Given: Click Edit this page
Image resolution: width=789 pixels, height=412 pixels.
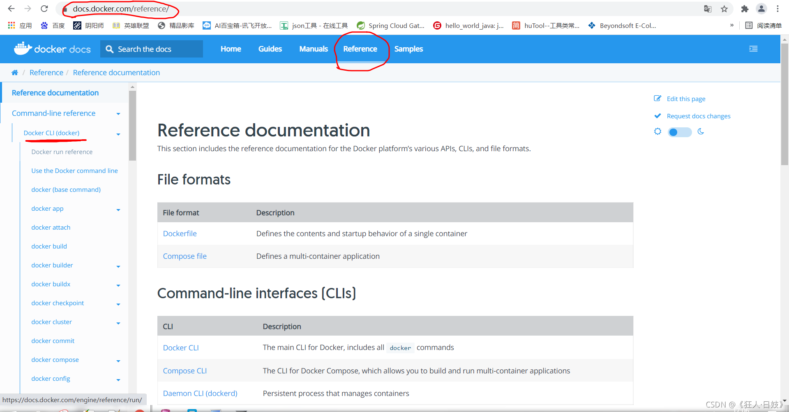Looking at the screenshot, I should pyautogui.click(x=686, y=99).
